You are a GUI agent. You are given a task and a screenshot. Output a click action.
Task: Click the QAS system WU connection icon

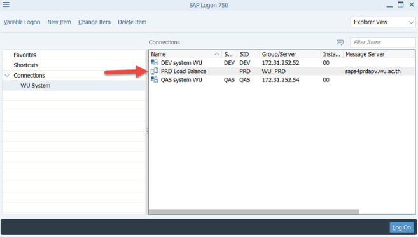155,79
